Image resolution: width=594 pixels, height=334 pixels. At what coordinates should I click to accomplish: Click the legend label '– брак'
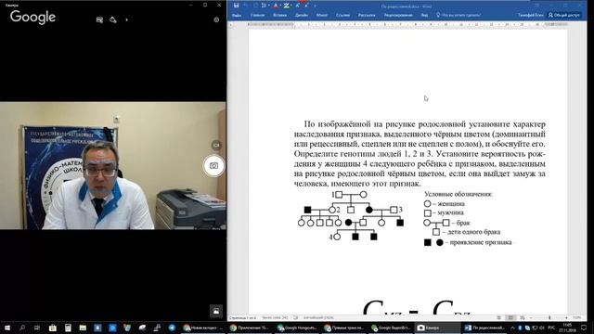460,223
